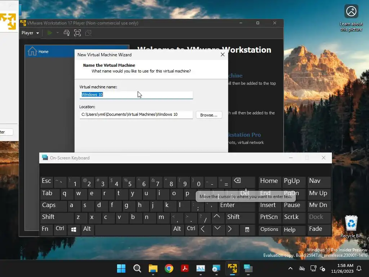The image size is (369, 277).
Task: Click Send Ctrl+Alt+Del toolbar icon
Action: (x=67, y=33)
